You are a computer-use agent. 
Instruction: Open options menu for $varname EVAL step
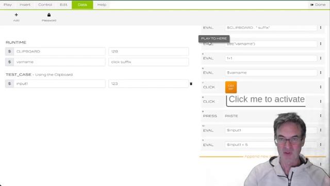321,72
